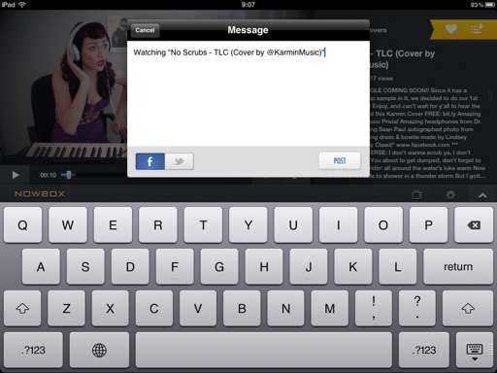Tap the T key

point(203,225)
